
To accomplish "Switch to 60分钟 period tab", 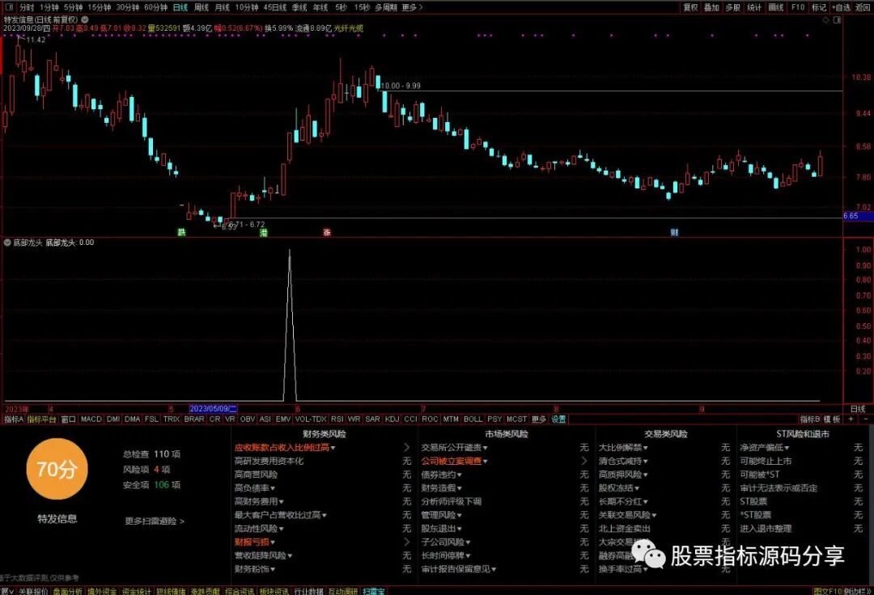I will pyautogui.click(x=155, y=7).
